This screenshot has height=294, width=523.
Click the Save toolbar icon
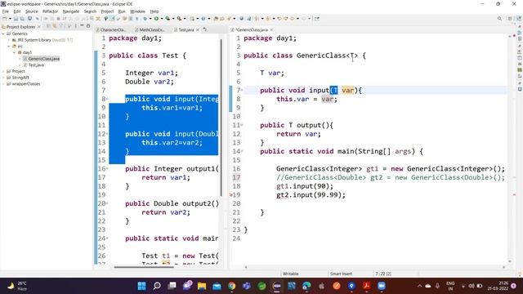[16, 19]
